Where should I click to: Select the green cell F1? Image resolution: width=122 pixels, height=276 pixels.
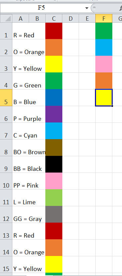(x=104, y=31)
